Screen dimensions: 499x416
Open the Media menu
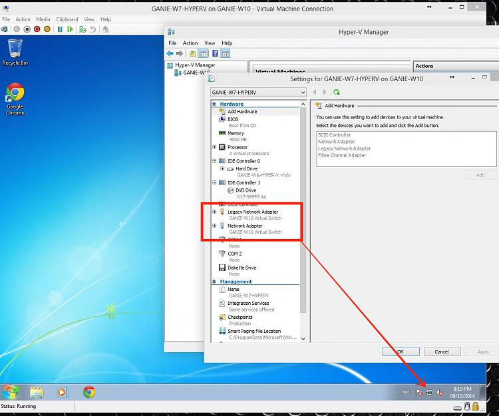(x=43, y=19)
